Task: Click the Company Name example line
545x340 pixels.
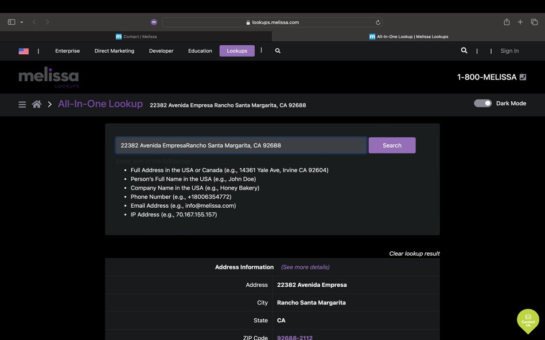Action: (195, 188)
